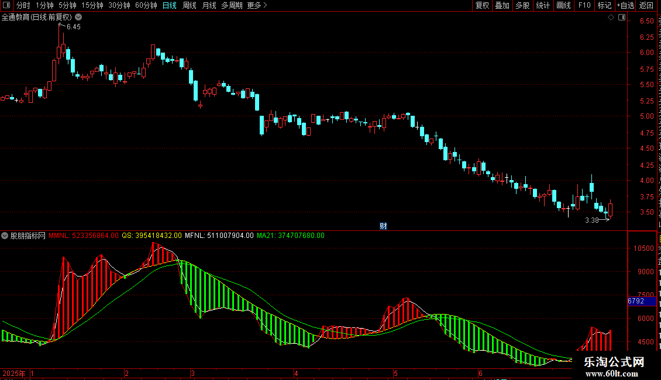Open the 多周期 multi-period view

click(x=232, y=5)
